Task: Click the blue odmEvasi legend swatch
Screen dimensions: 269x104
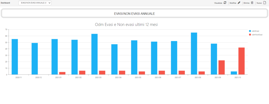Action: (250, 31)
